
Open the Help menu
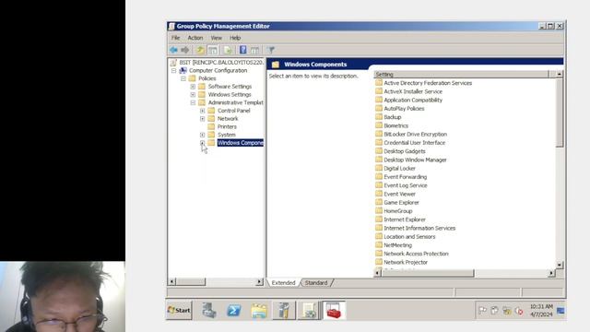[235, 38]
